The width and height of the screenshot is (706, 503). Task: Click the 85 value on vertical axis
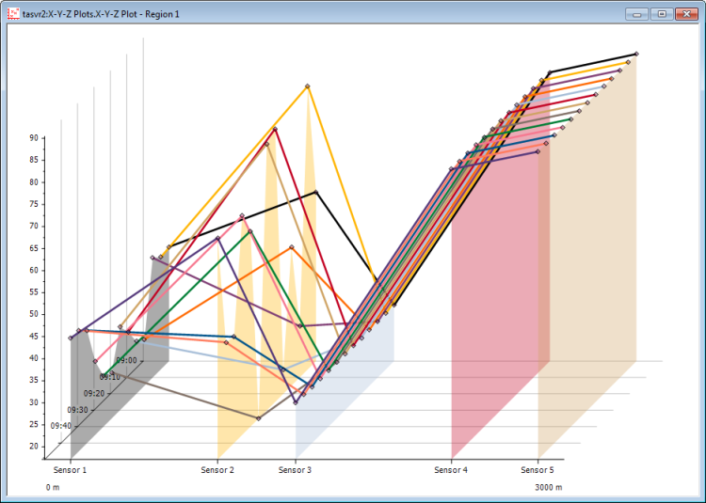(x=34, y=160)
